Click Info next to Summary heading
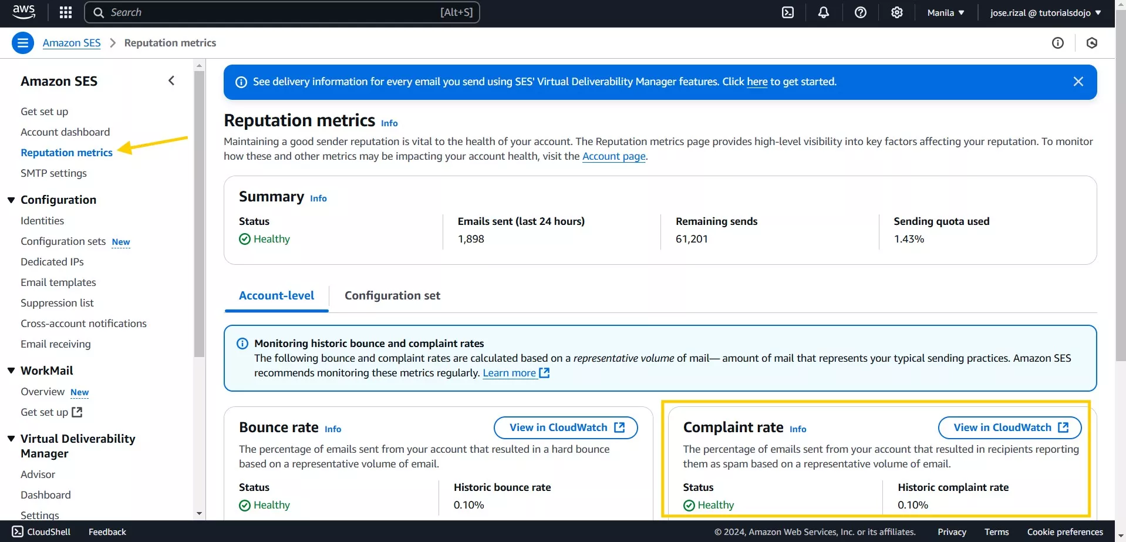The width and height of the screenshot is (1126, 542). 318,198
